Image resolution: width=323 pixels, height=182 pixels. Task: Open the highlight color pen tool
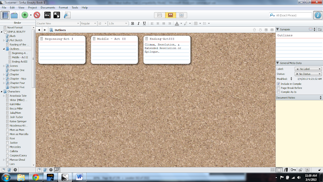[186, 24]
